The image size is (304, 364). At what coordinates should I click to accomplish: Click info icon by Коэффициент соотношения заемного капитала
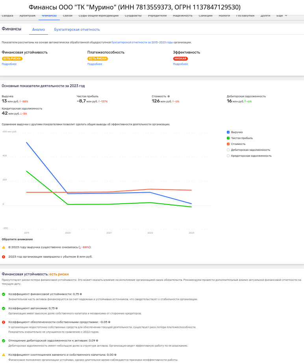[x=115, y=355]
